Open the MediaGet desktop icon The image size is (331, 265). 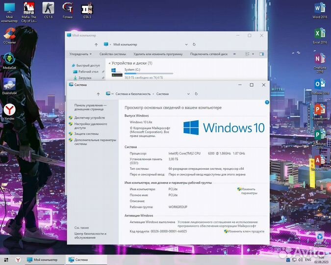pyautogui.click(x=9, y=61)
